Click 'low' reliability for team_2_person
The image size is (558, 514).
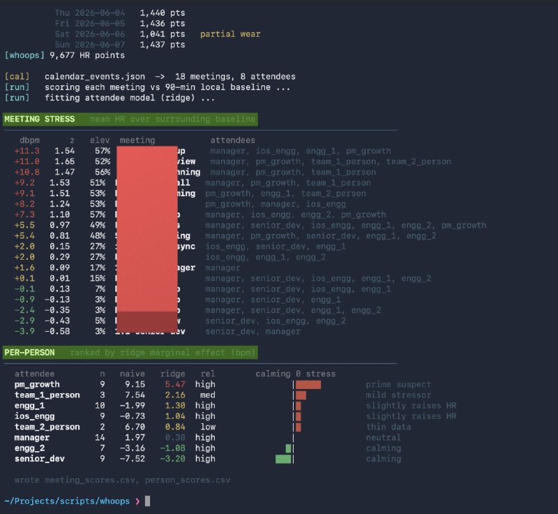[x=208, y=427]
